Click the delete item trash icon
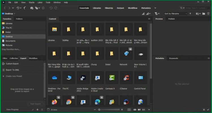The width and height of the screenshot is (212, 113). 208,14
